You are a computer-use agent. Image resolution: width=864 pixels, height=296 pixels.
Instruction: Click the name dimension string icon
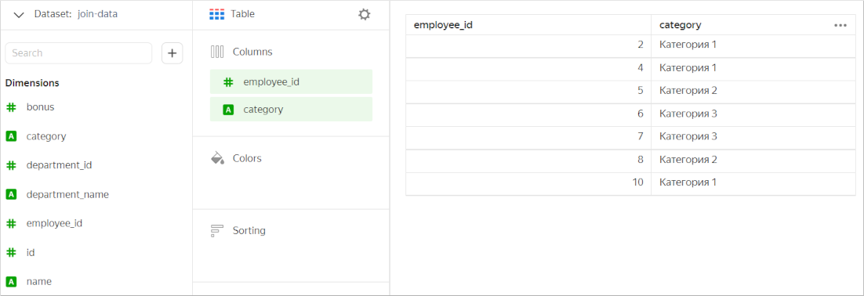11,282
